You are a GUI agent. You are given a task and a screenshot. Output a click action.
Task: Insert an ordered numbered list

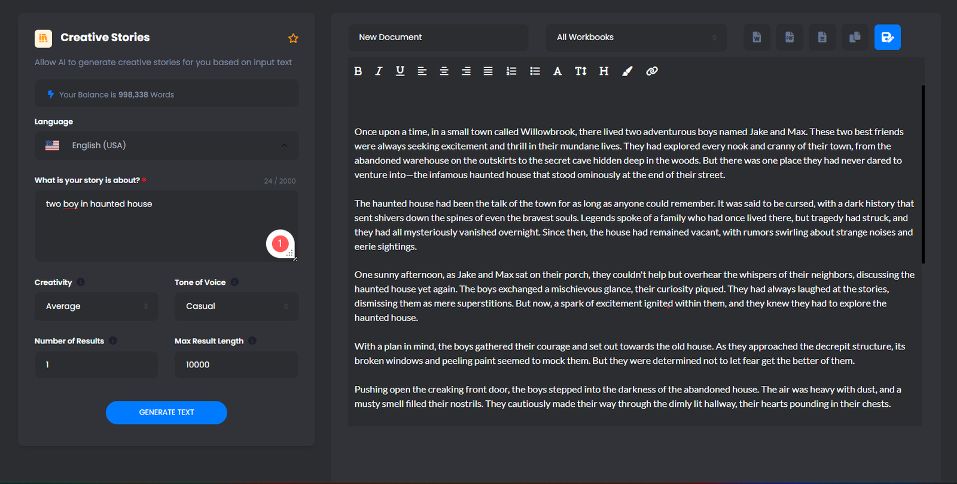click(511, 71)
